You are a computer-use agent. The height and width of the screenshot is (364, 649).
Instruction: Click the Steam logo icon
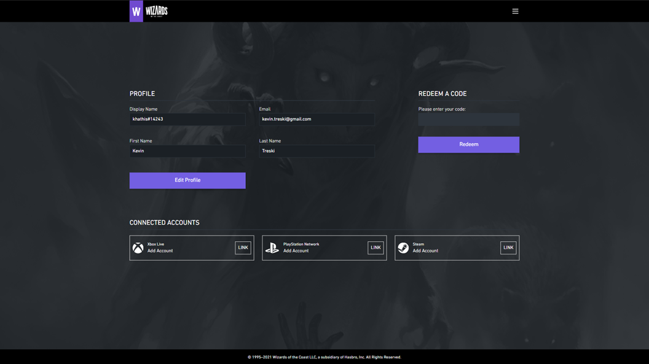point(403,248)
